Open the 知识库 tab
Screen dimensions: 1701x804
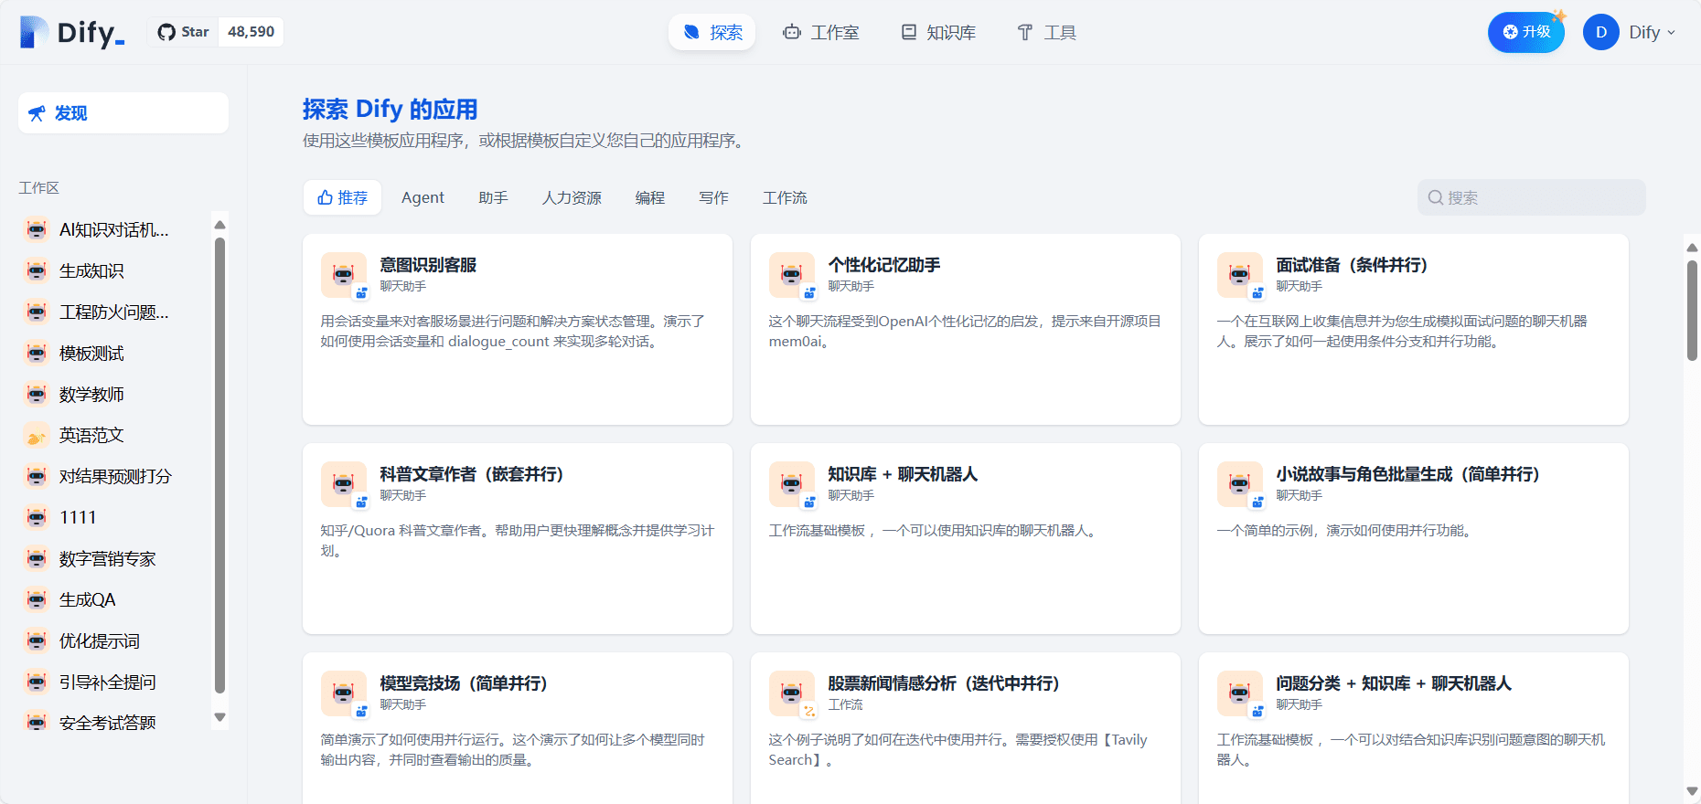point(938,33)
